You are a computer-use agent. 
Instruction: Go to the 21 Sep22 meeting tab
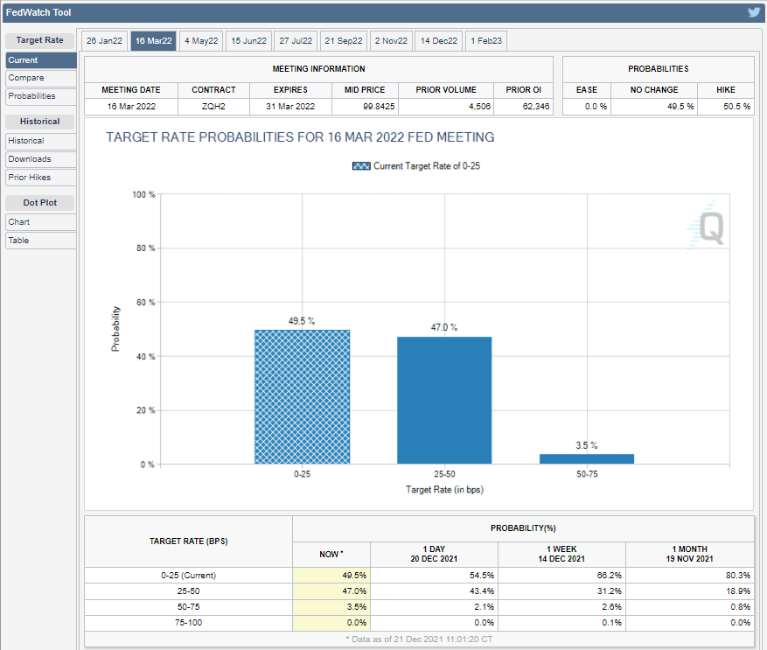[344, 41]
